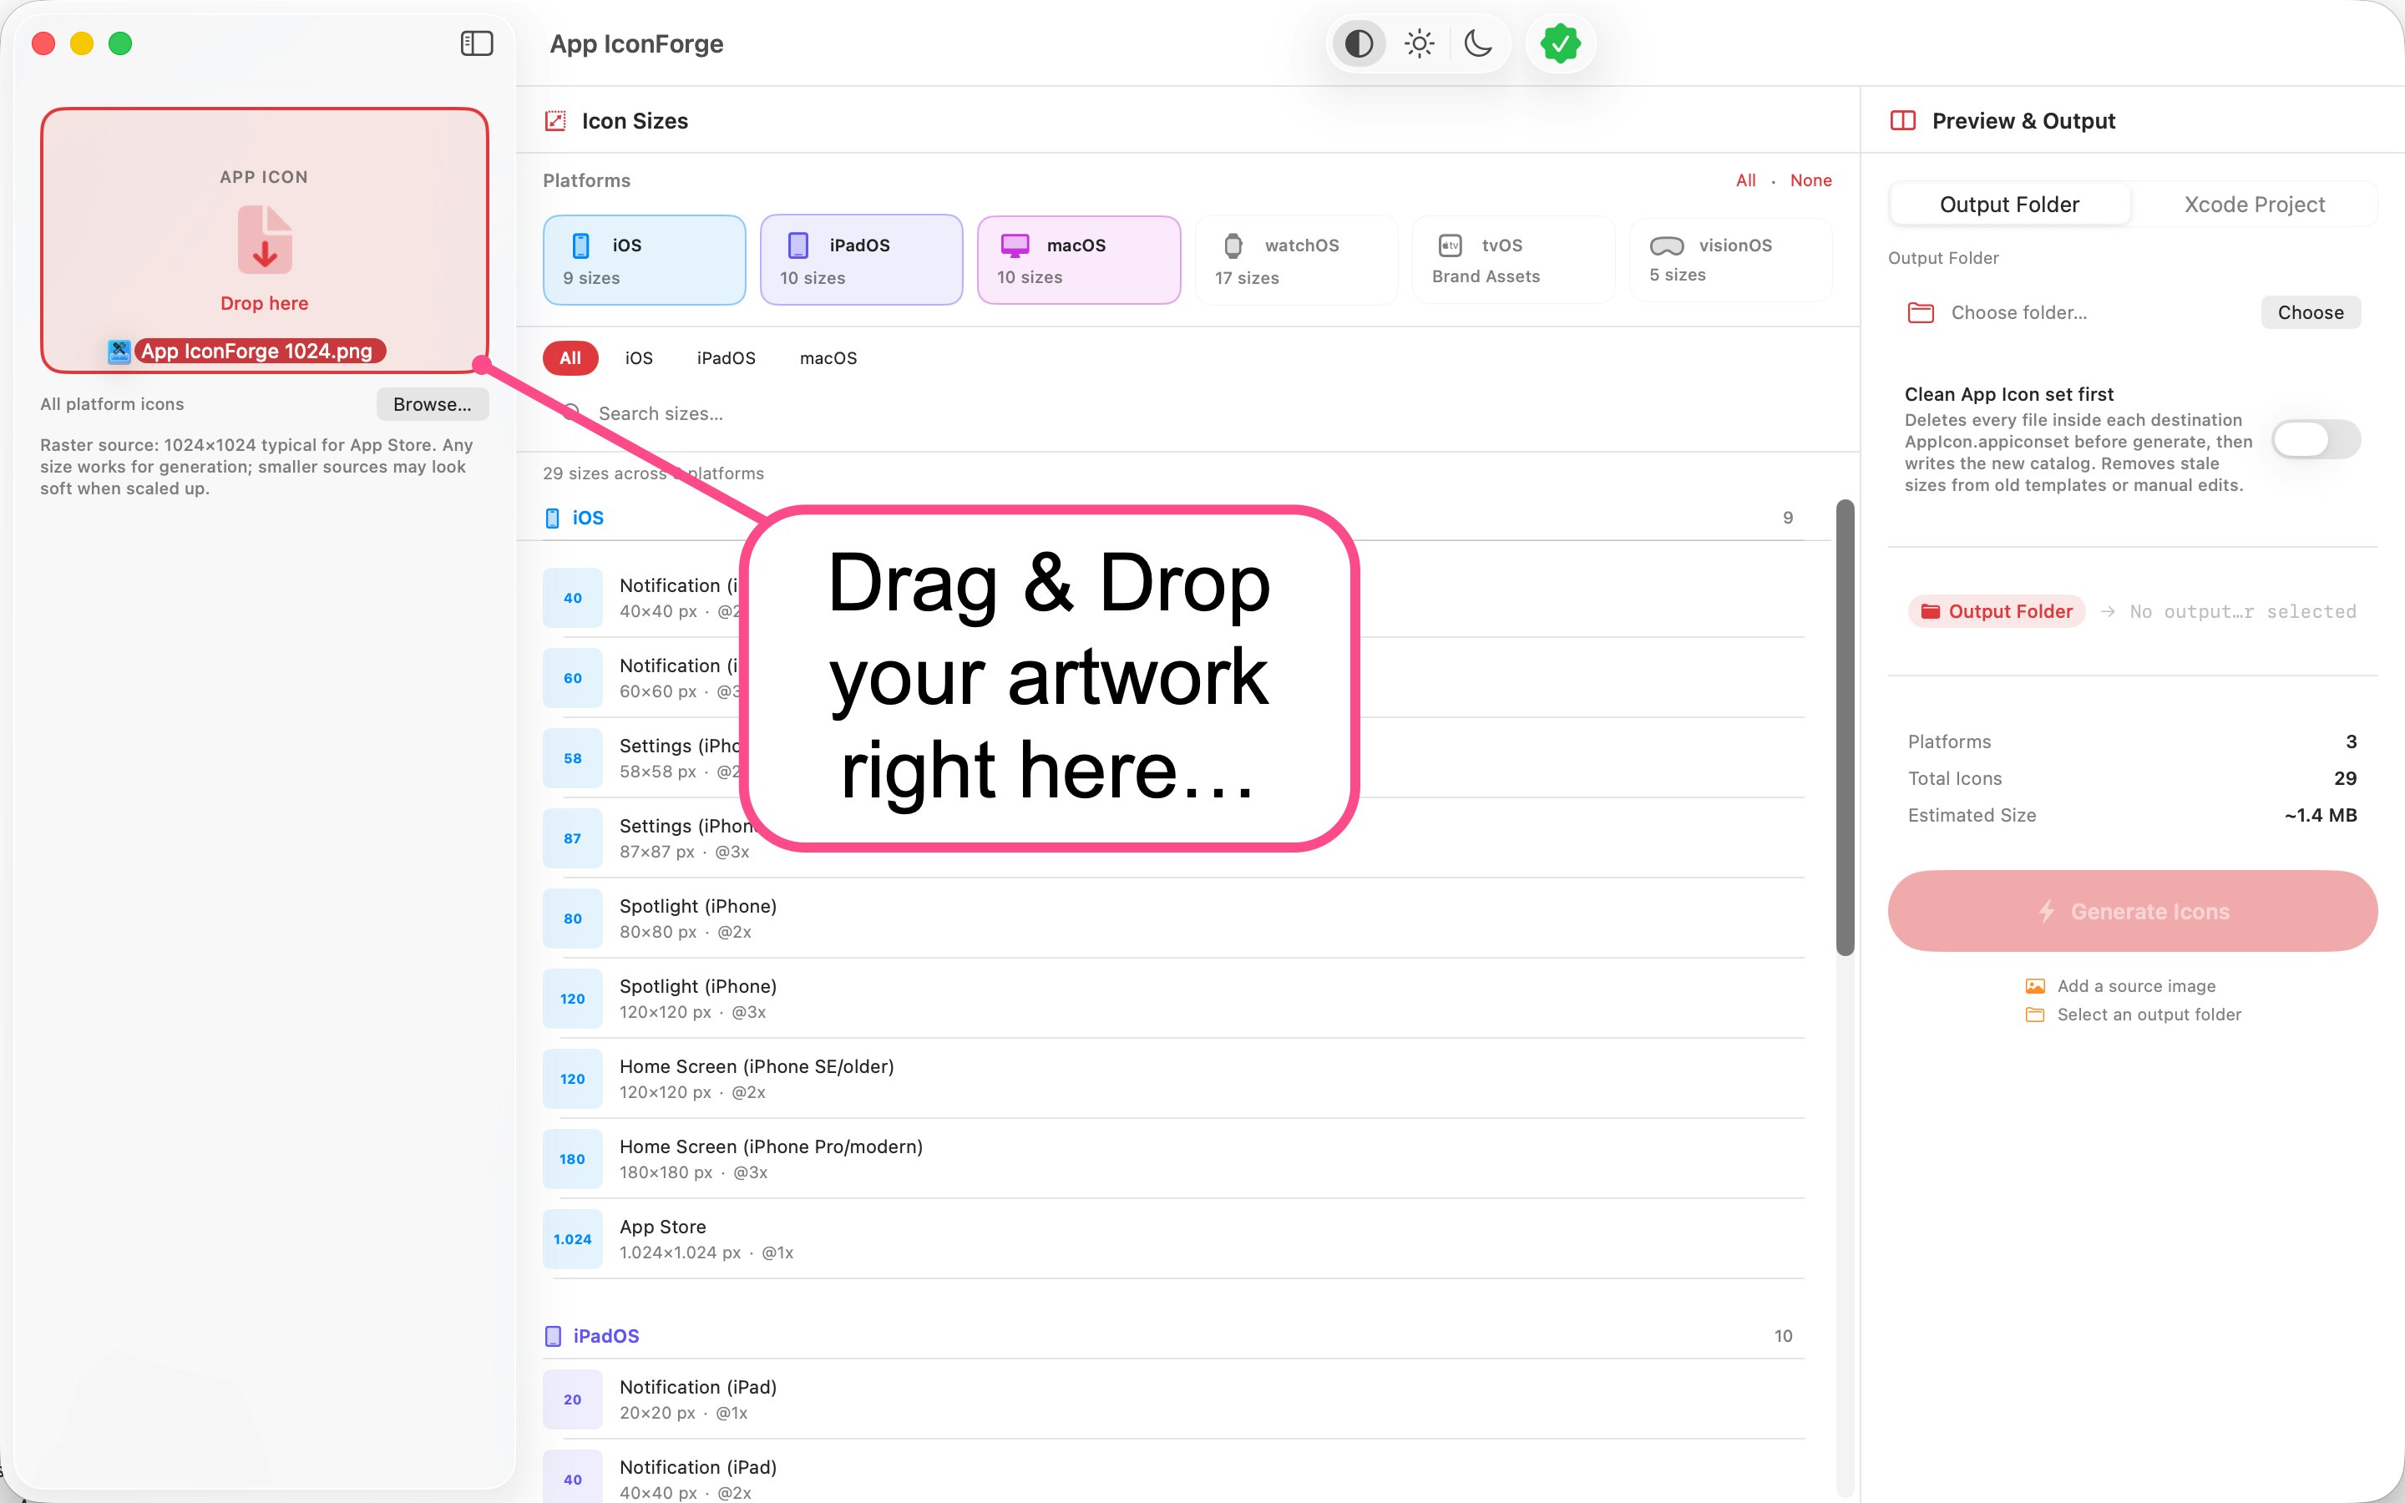
Task: Filter sizes by macOS
Action: click(x=829, y=358)
